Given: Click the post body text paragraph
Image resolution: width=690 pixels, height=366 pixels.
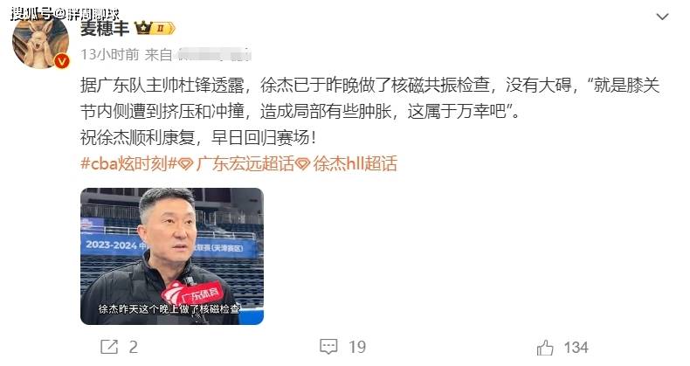Looking at the screenshot, I should pos(370,111).
